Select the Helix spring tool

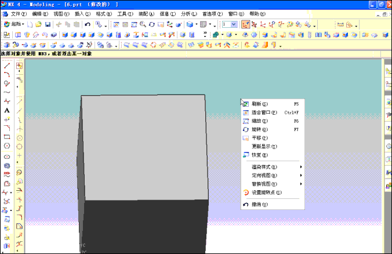pyautogui.click(x=7, y=166)
